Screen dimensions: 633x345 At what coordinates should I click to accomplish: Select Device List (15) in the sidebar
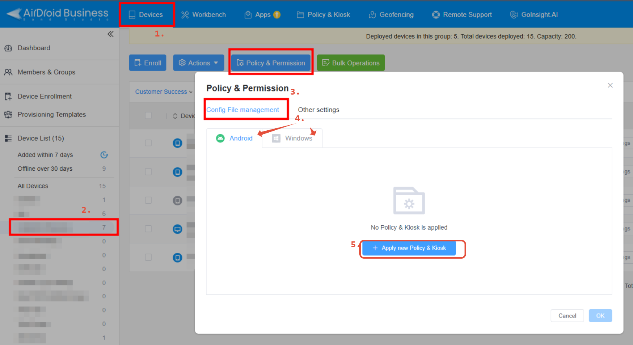click(x=41, y=138)
